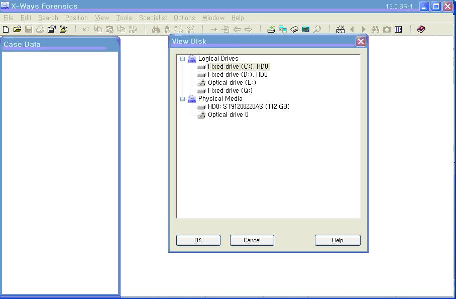Screen dimensions: 456x299
Task: Click the Open Disk toolbar icon
Action: tap(271, 29)
